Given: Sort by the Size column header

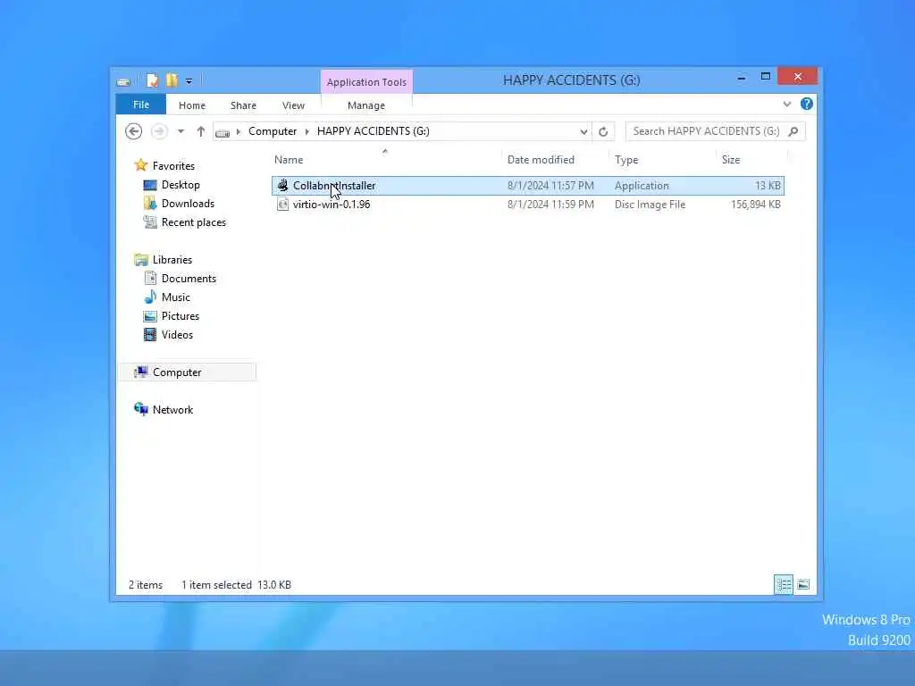Looking at the screenshot, I should point(731,160).
